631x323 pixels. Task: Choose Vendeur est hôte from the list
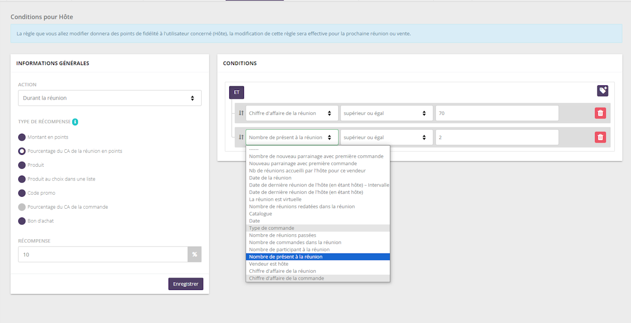[269, 264]
